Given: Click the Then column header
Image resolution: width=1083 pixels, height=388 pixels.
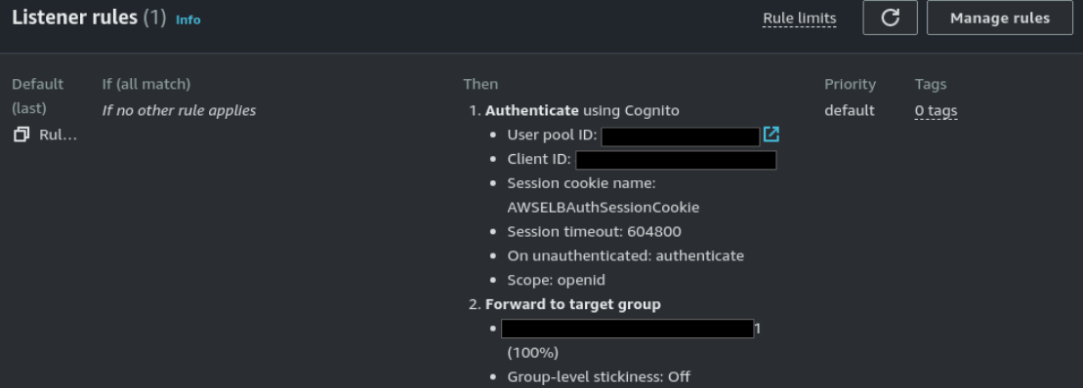Looking at the screenshot, I should (x=480, y=84).
